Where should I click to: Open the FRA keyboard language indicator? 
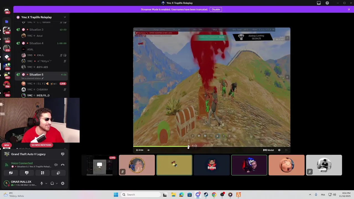click(323, 195)
